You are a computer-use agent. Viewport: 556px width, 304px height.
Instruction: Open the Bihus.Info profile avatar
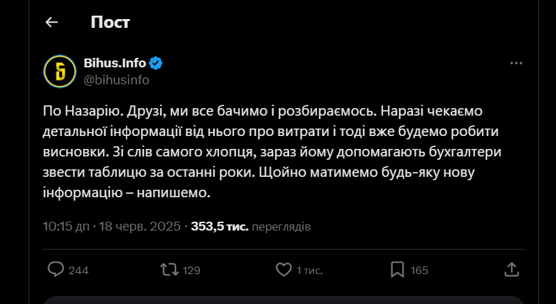point(59,71)
